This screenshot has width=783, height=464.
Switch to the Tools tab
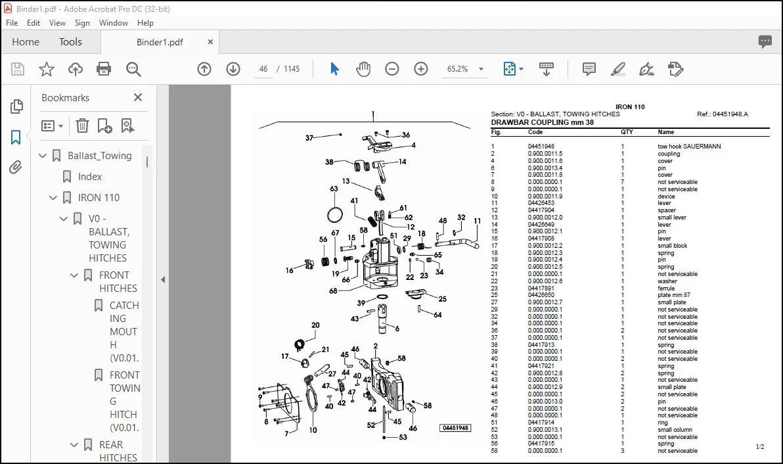coord(70,42)
